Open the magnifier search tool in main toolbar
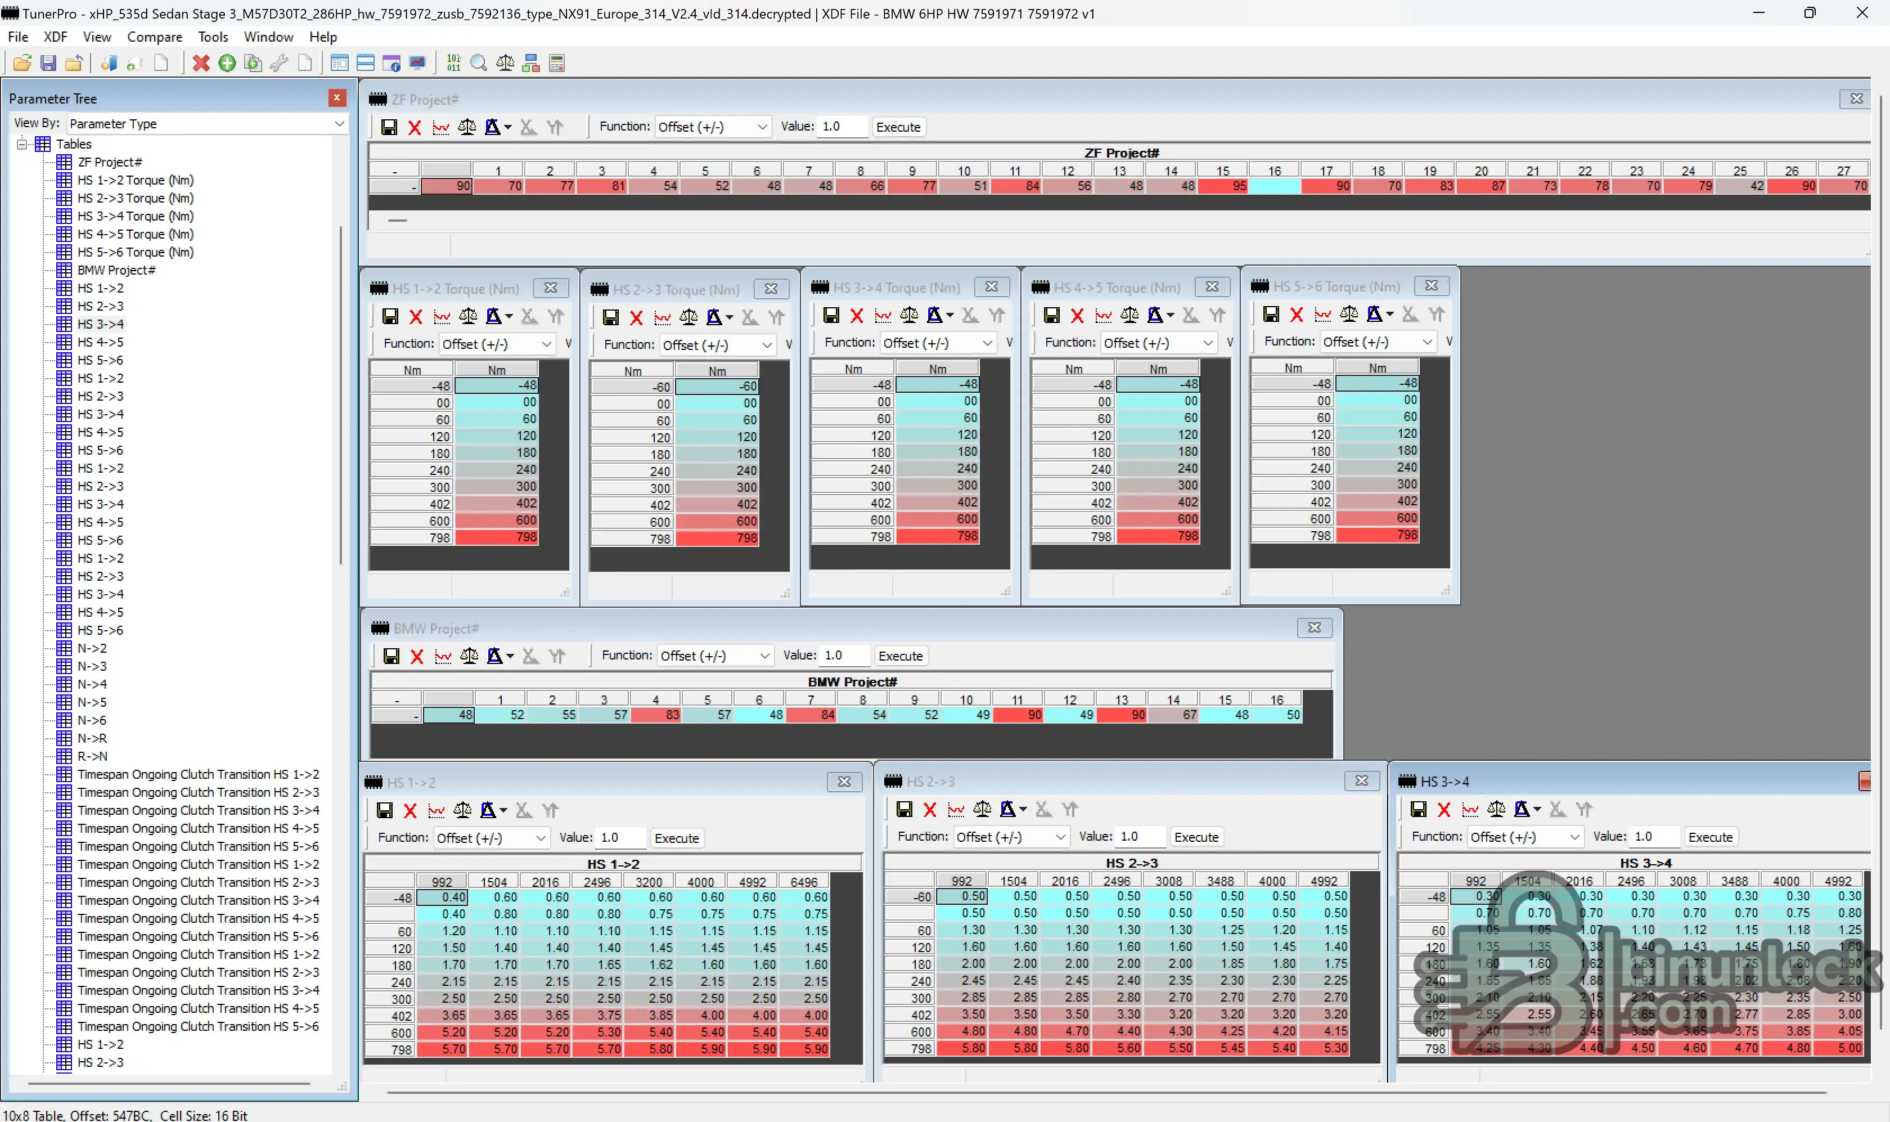This screenshot has width=1890, height=1122. pyautogui.click(x=478, y=64)
